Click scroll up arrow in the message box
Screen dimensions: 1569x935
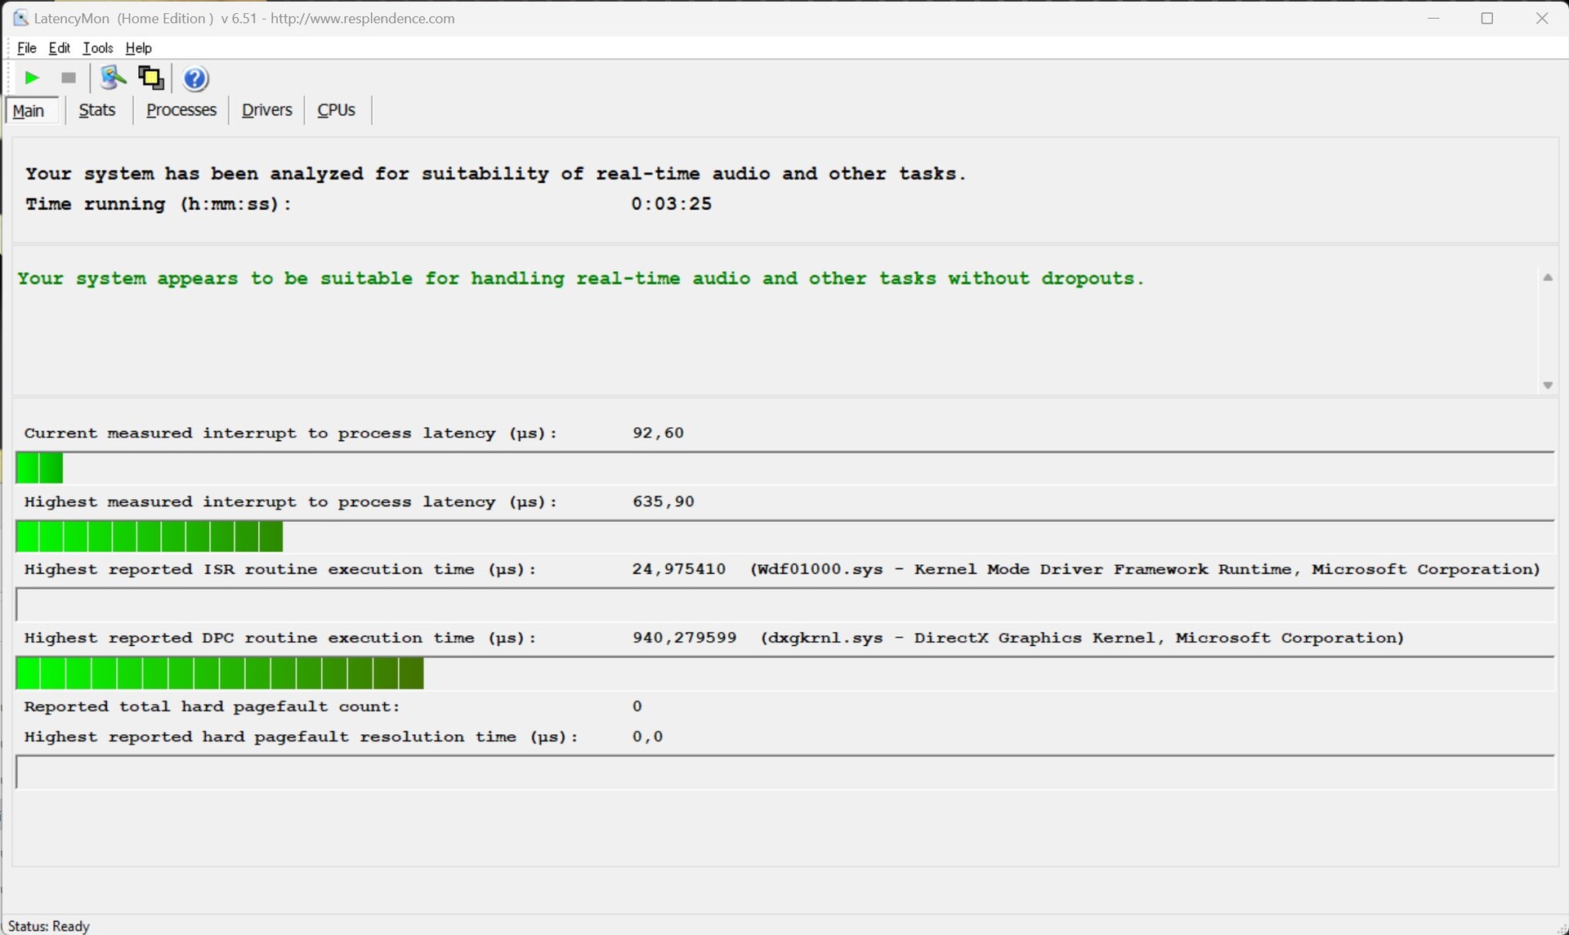1547,278
